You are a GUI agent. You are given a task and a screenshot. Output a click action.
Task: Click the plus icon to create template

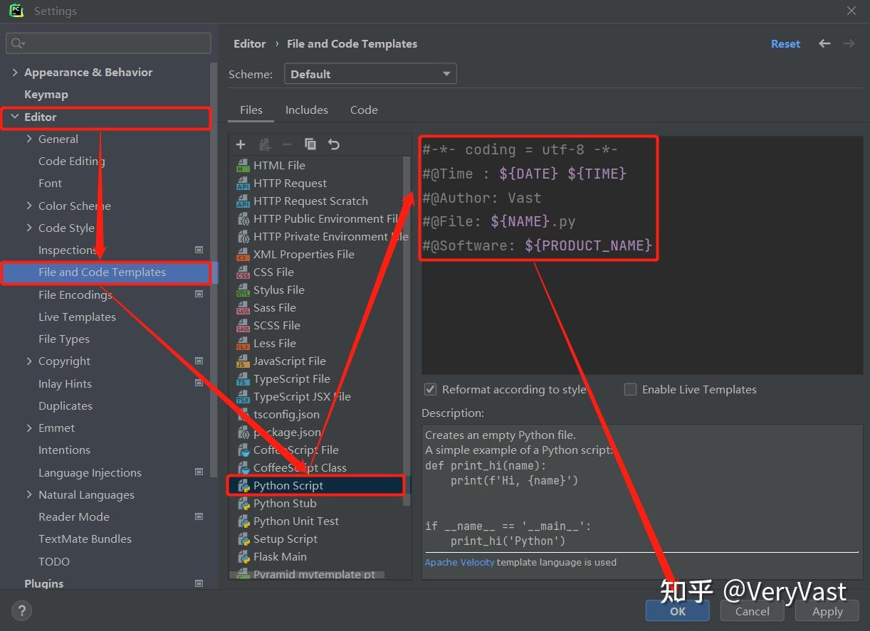tap(241, 144)
